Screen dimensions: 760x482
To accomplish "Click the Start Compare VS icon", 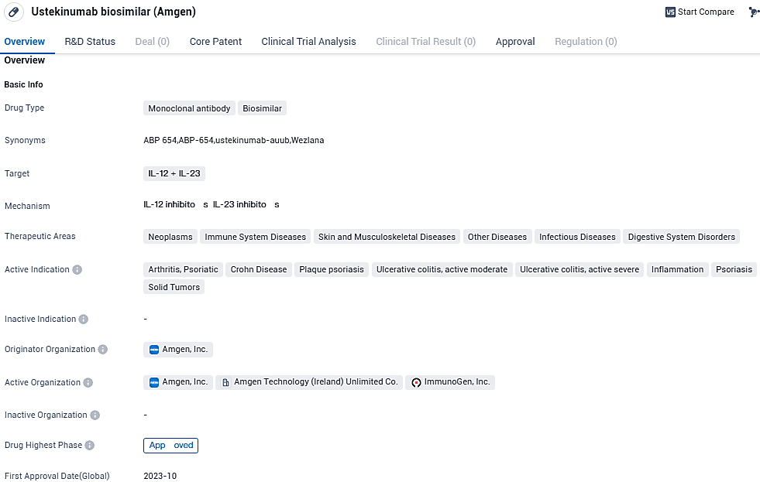I will tap(670, 12).
